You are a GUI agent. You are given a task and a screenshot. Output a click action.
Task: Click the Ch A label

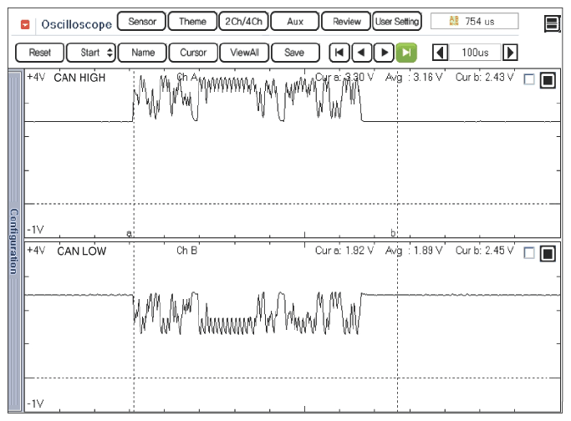point(186,77)
